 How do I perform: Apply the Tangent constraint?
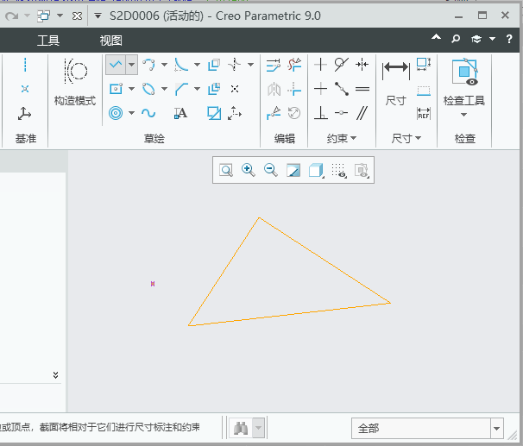(x=341, y=65)
